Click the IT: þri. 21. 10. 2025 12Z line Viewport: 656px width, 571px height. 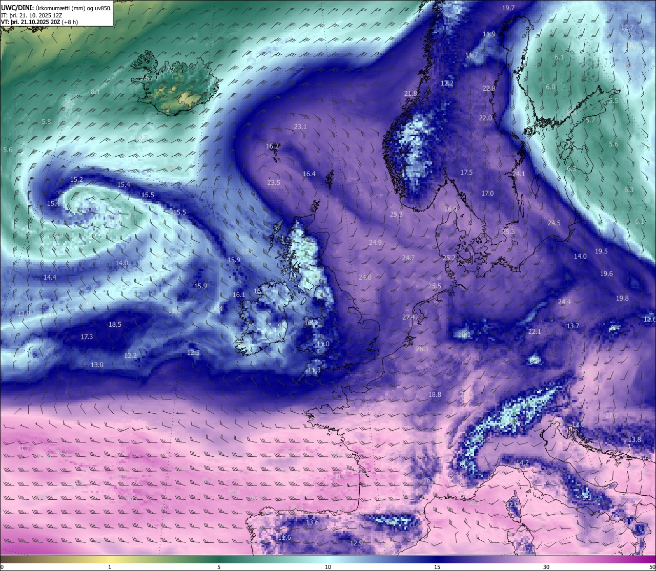(x=32, y=15)
